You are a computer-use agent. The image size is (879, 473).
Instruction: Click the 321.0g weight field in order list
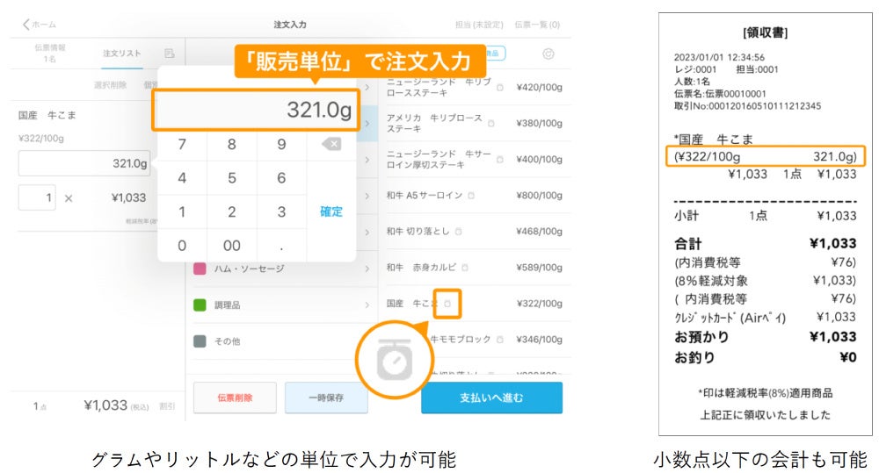(x=84, y=163)
